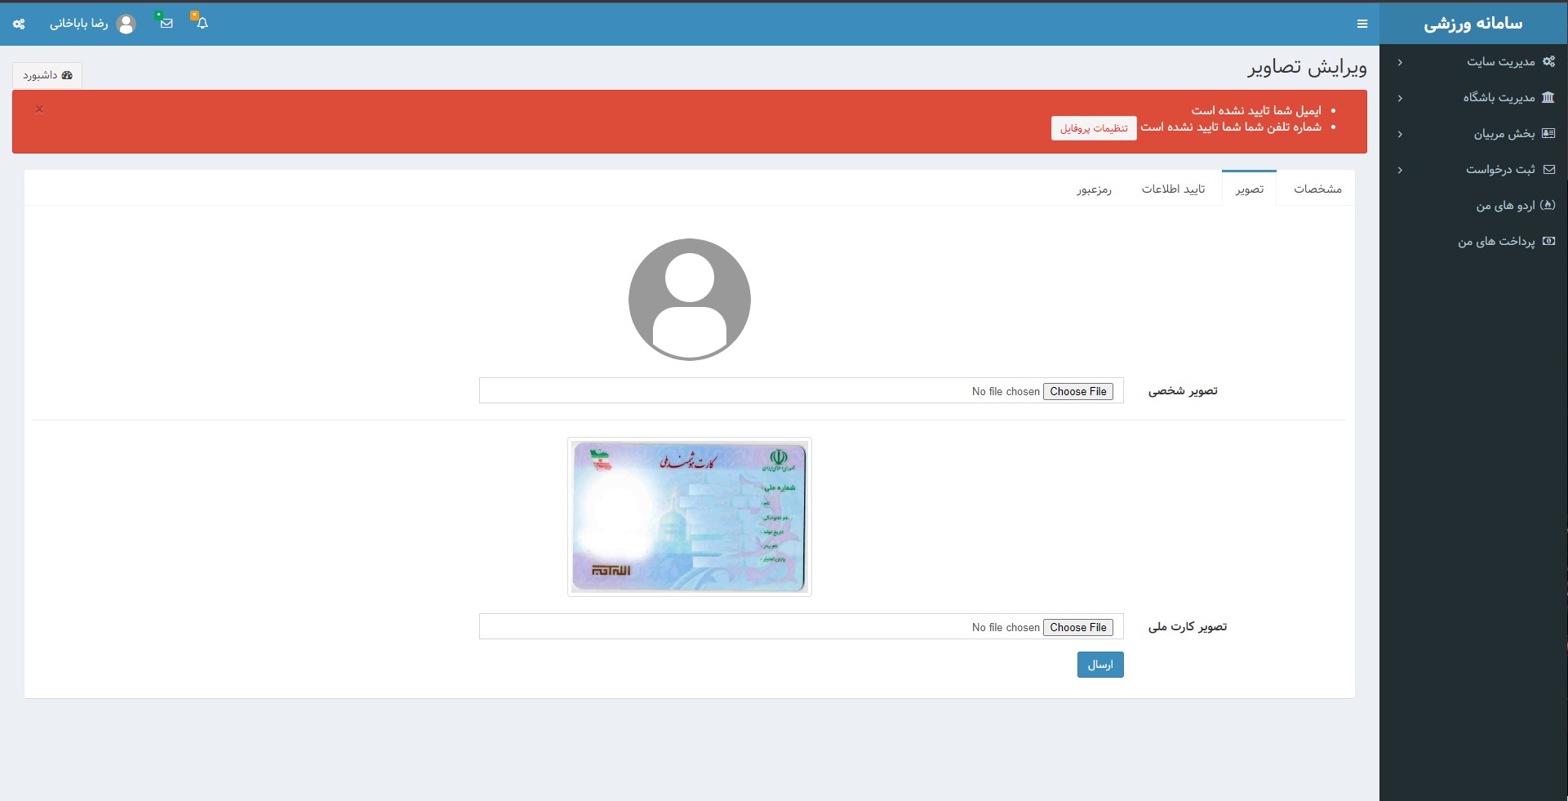The height and width of the screenshot is (801, 1568).
Task: Click the تنظیمات پروفایل button in alert
Action: click(1094, 128)
